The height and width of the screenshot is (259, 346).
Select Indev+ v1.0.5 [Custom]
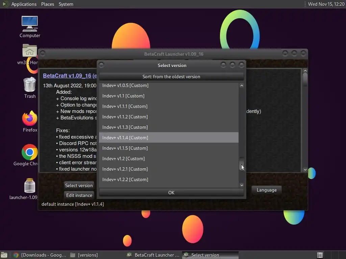click(169, 85)
